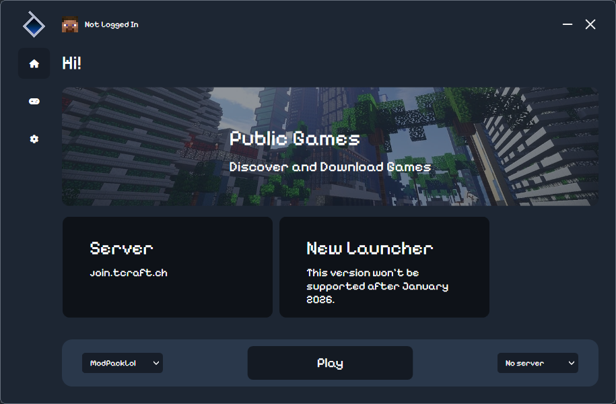Click the join.tcraft.ch server address
The width and height of the screenshot is (616, 404).
click(129, 273)
